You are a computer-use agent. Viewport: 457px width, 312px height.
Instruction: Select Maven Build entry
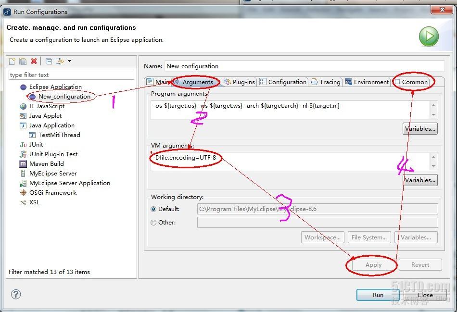[x=46, y=164]
